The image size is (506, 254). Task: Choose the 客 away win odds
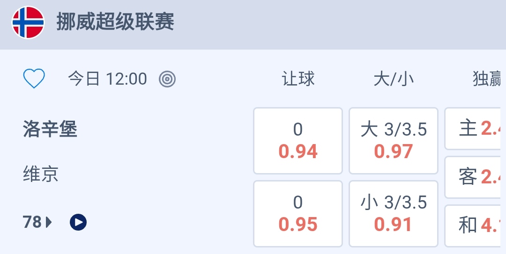click(x=476, y=177)
